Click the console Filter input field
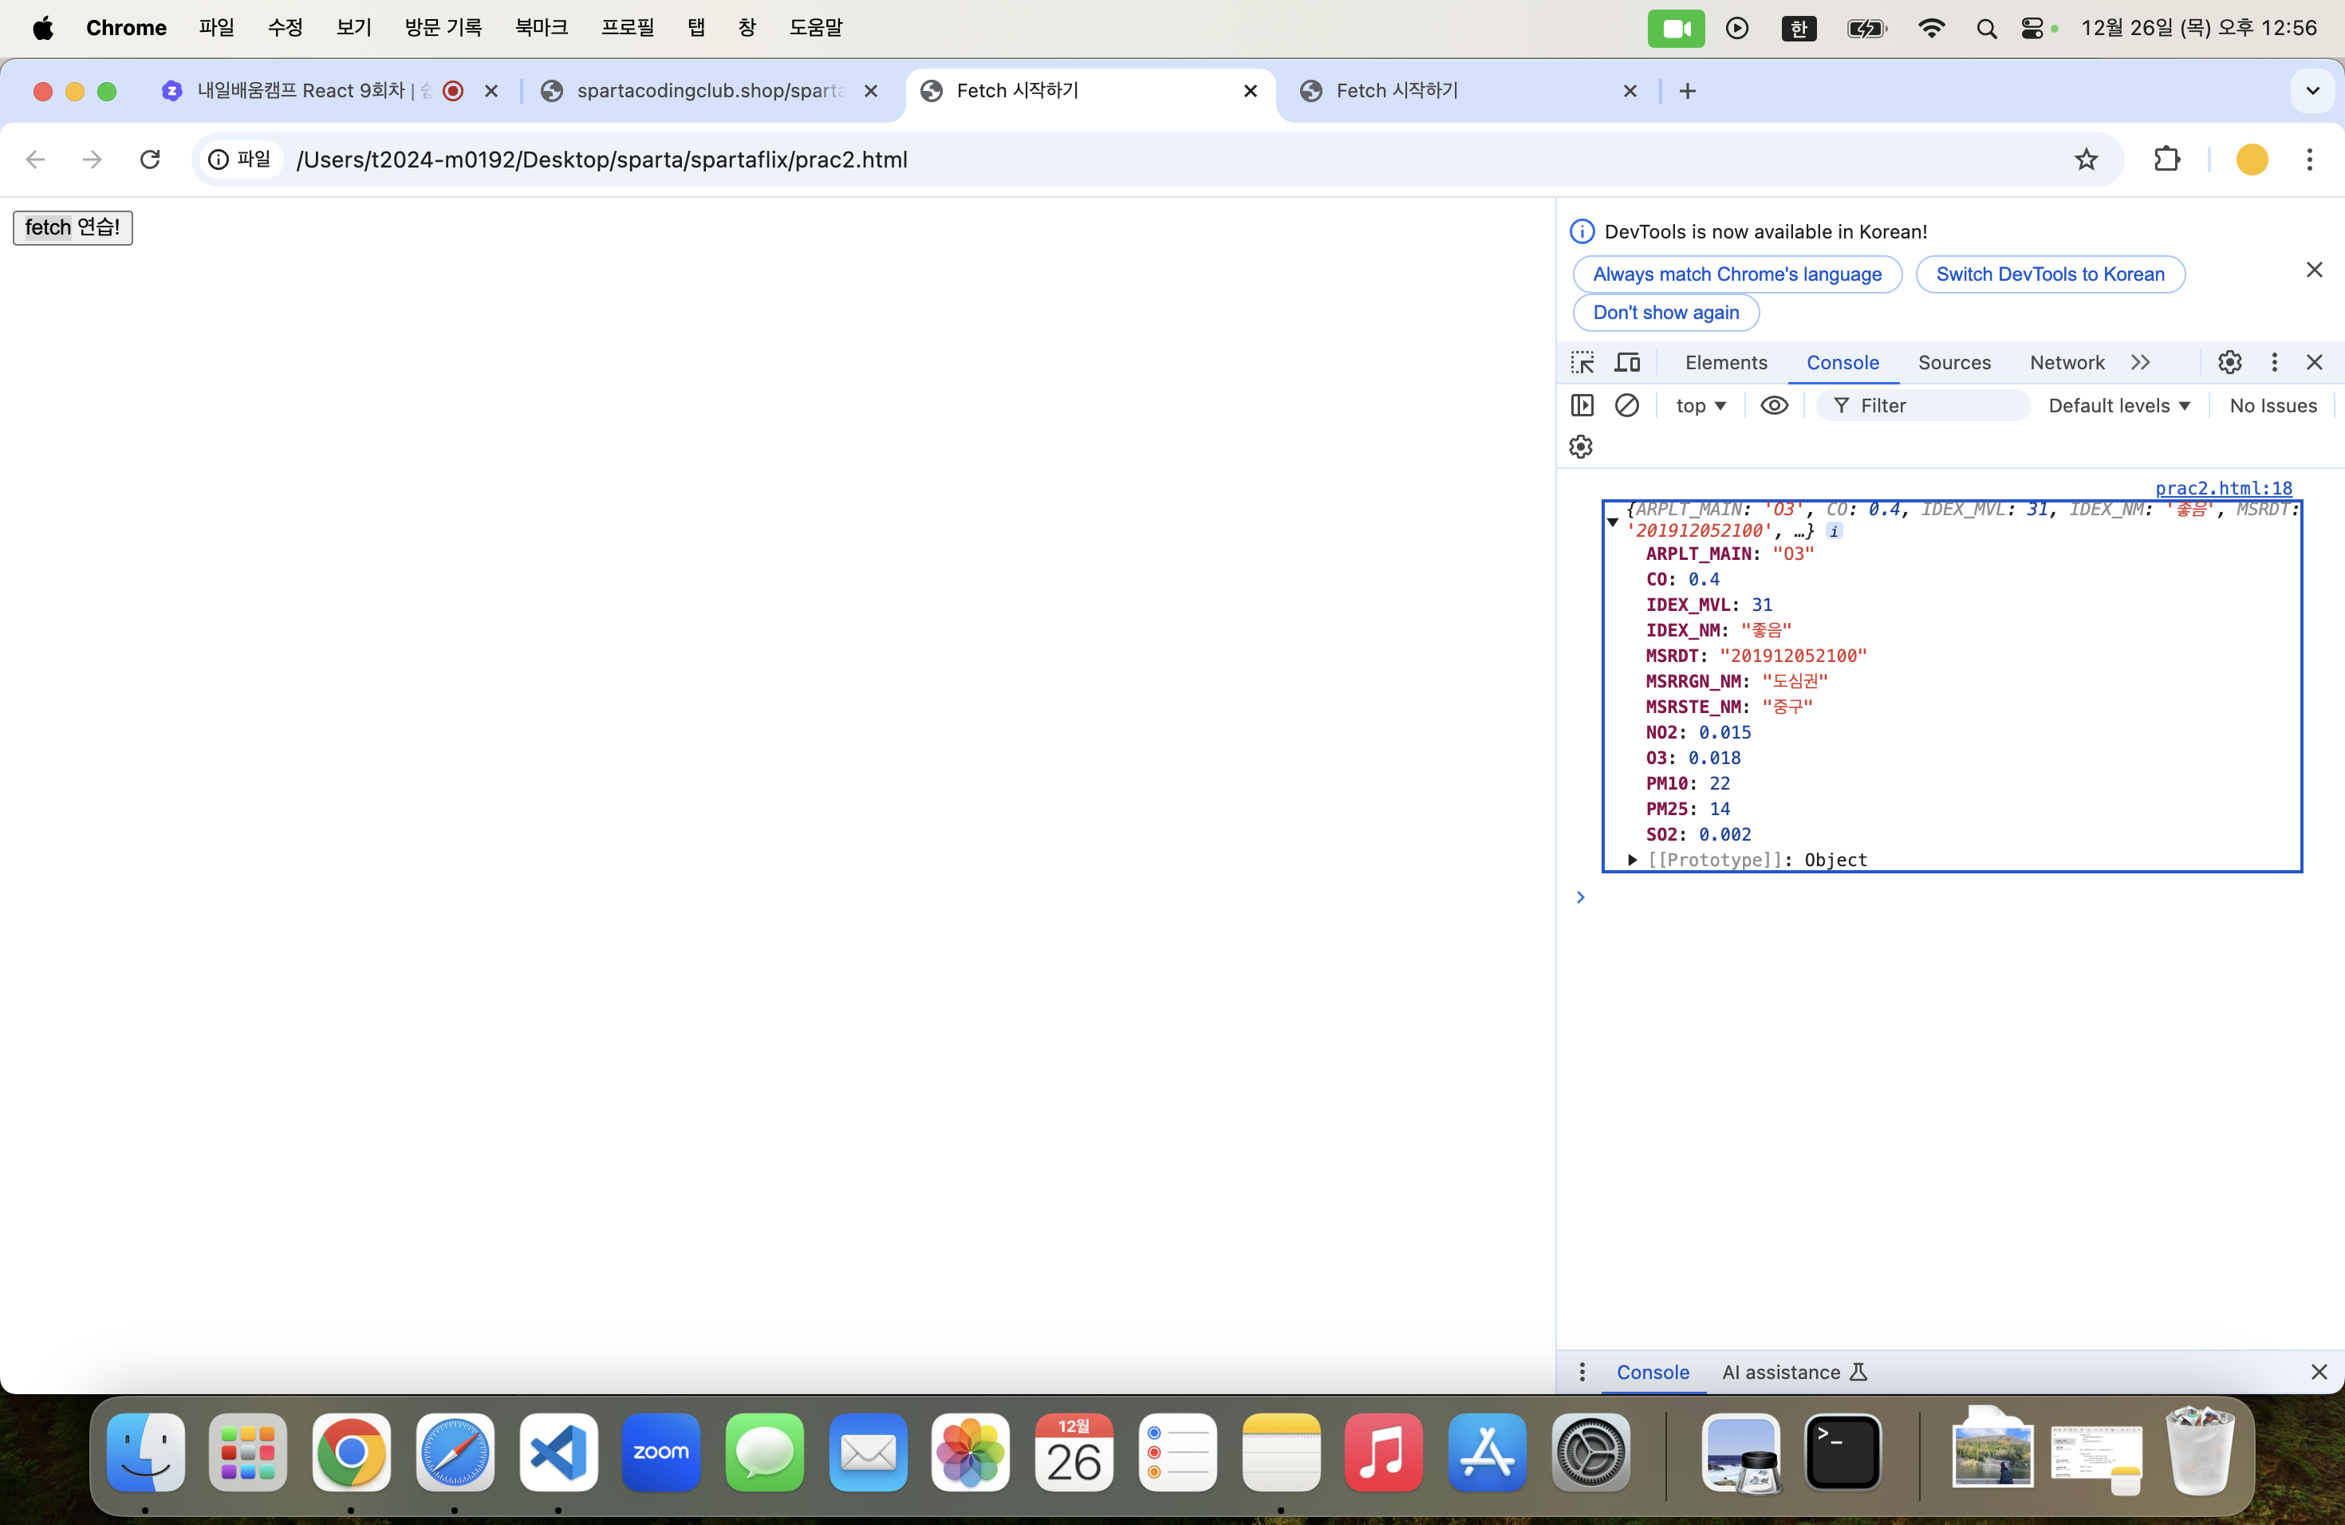The width and height of the screenshot is (2345, 1525). pyautogui.click(x=1931, y=406)
